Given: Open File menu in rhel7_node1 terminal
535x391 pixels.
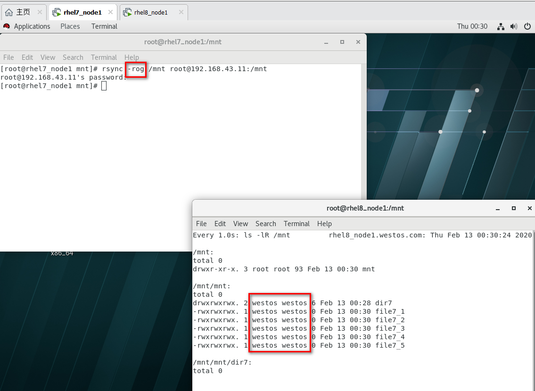Looking at the screenshot, I should point(8,57).
